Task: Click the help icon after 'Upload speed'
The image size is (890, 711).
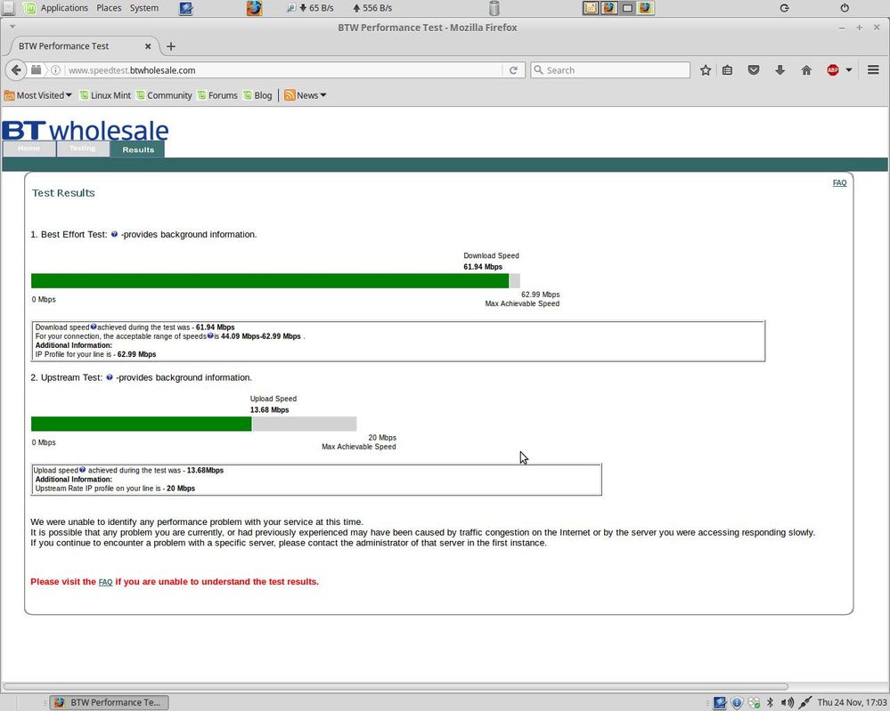Action: pos(83,470)
